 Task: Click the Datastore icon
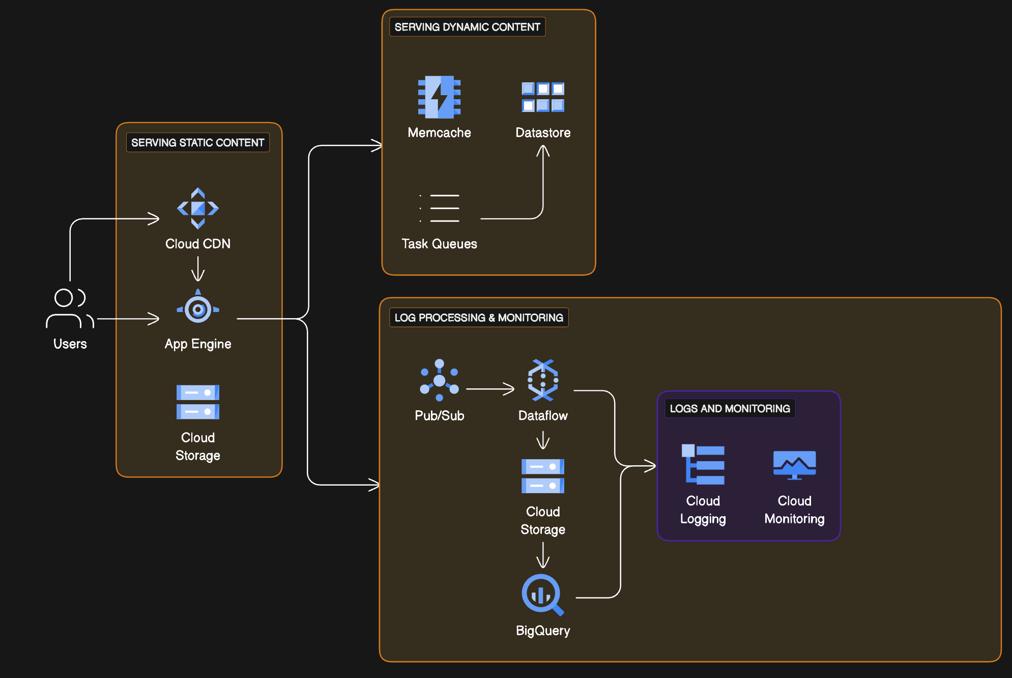click(543, 97)
